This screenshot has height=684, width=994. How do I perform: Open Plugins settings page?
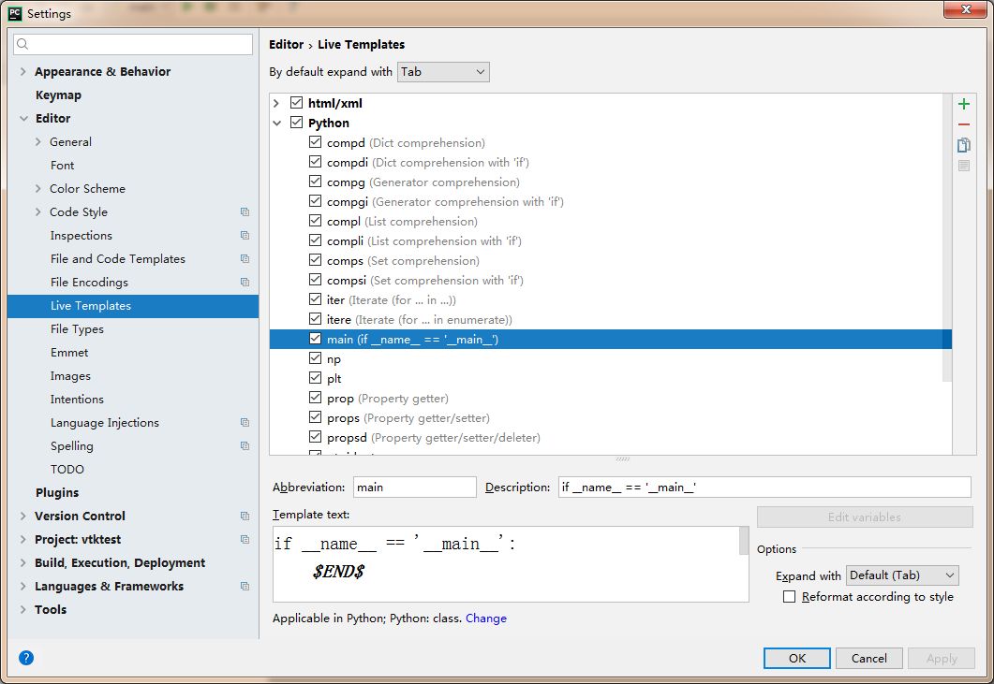[57, 493]
